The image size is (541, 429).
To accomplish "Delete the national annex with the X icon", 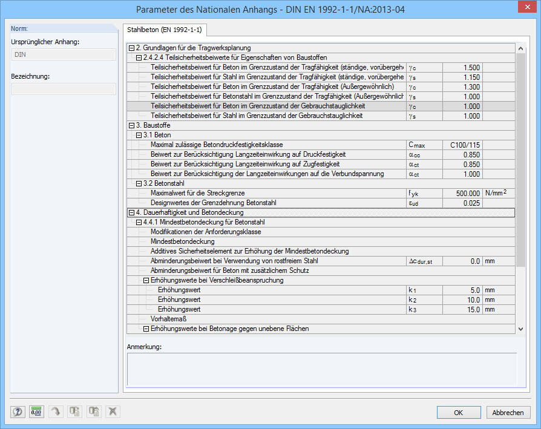I will click(x=113, y=411).
